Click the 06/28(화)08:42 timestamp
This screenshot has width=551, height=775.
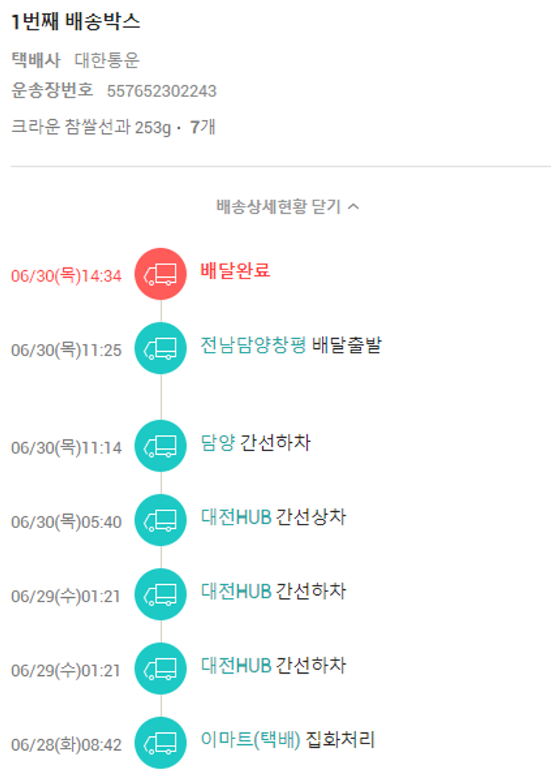coord(66,745)
